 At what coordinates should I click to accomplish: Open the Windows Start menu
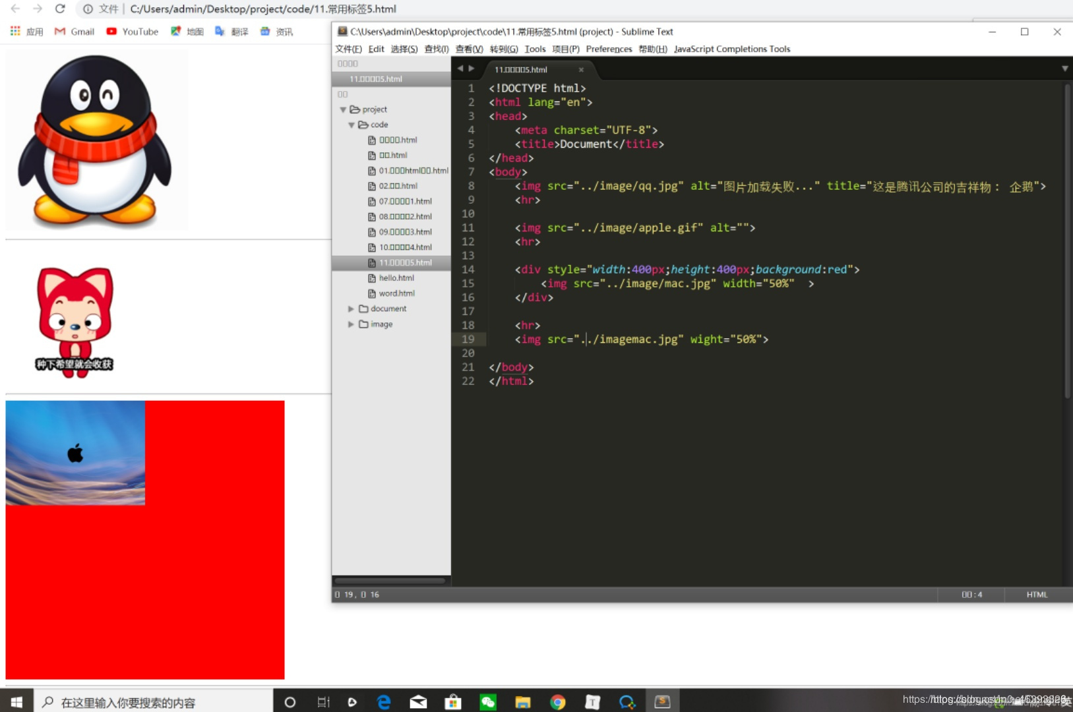click(x=16, y=702)
